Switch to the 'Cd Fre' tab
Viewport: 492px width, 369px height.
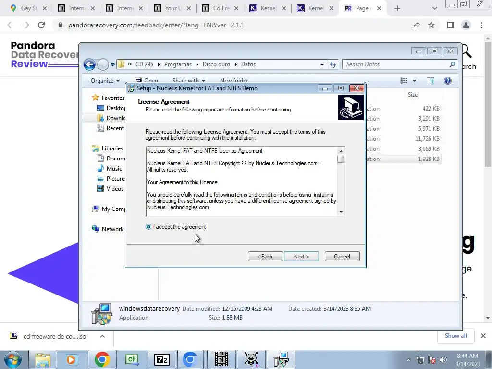[221, 8]
